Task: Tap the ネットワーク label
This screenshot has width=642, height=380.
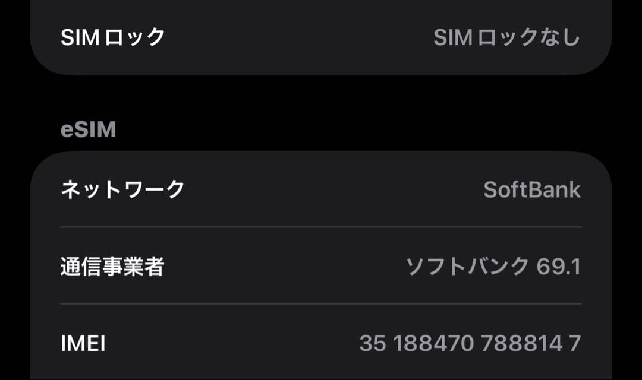Action: coord(122,189)
